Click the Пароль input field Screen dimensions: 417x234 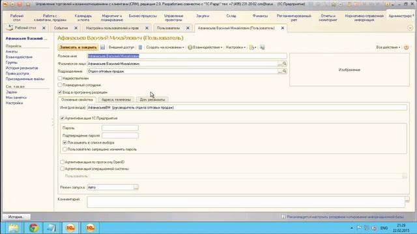click(x=120, y=128)
